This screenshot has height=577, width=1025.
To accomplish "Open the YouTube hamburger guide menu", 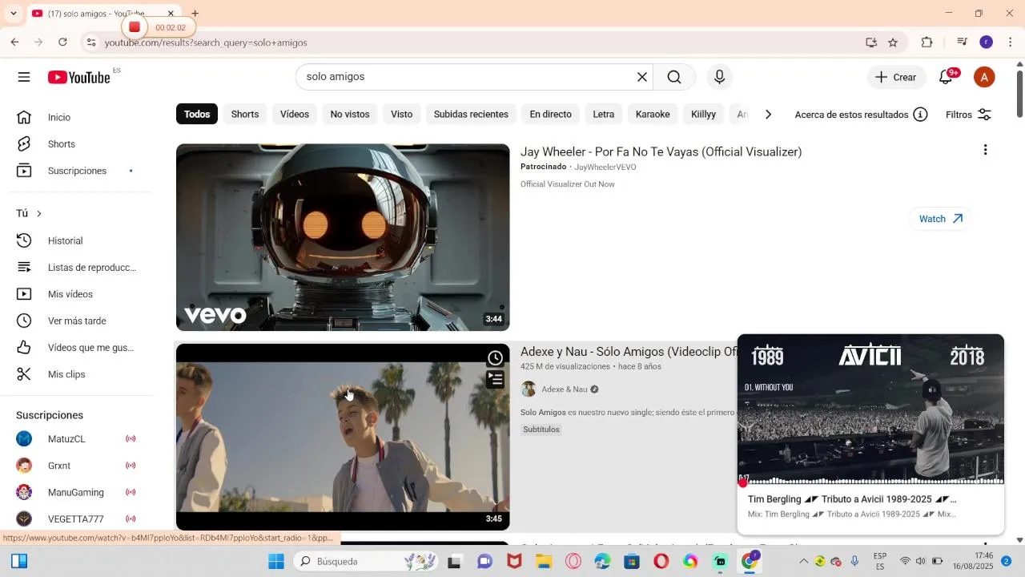I will click(24, 77).
